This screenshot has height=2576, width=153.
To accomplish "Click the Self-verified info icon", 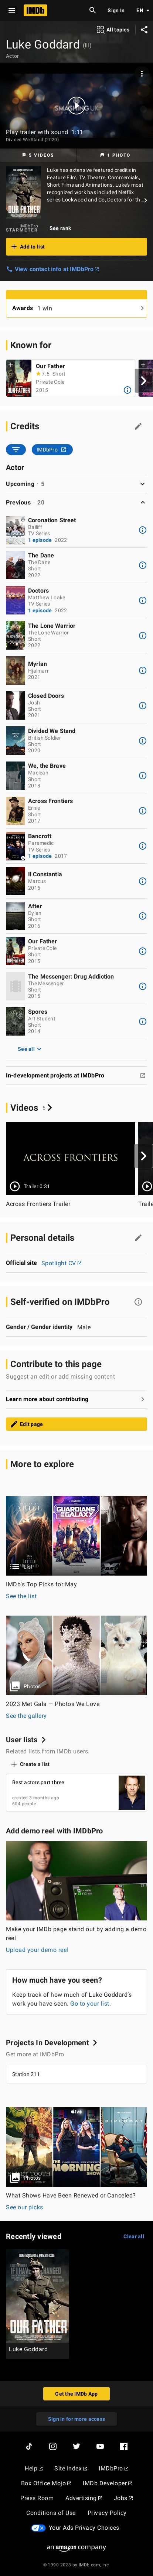I will pos(138,1302).
